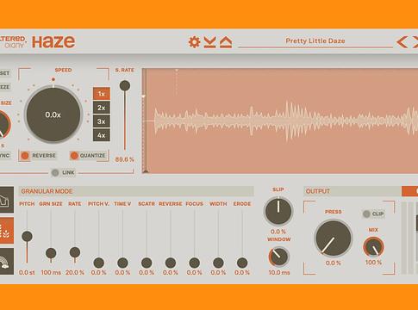Select 1x speed multiplier

pyautogui.click(x=102, y=94)
